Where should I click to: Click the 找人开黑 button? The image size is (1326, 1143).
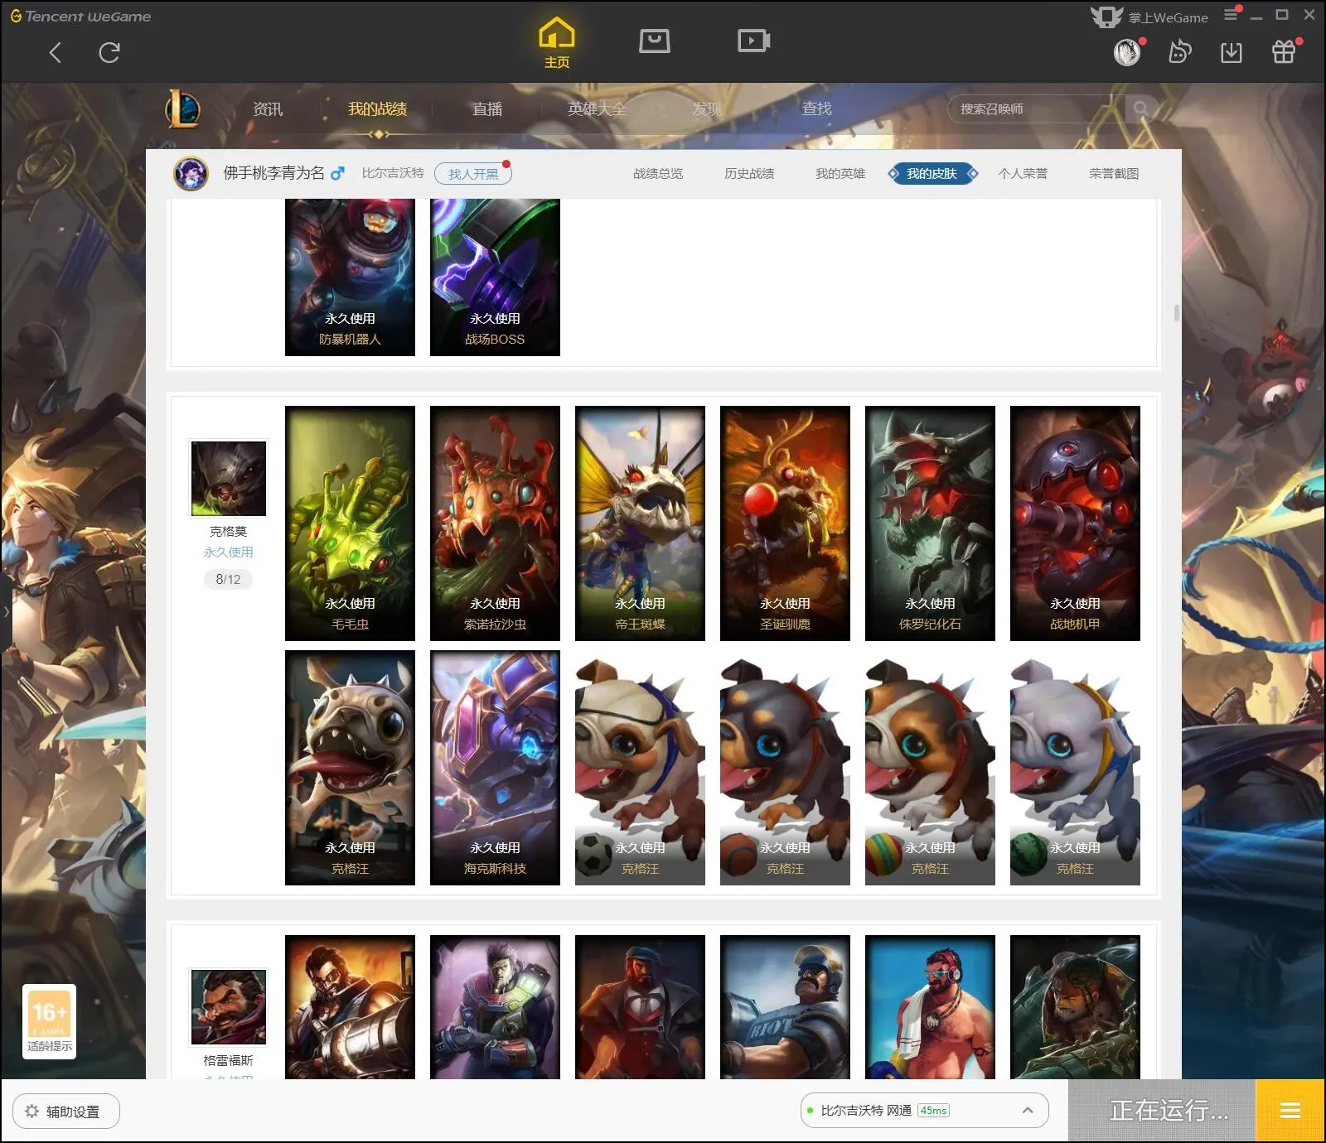pos(473,174)
